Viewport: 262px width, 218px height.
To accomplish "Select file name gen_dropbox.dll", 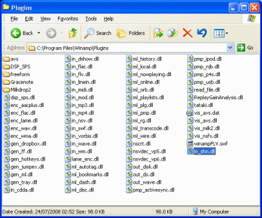I will tap(28, 144).
